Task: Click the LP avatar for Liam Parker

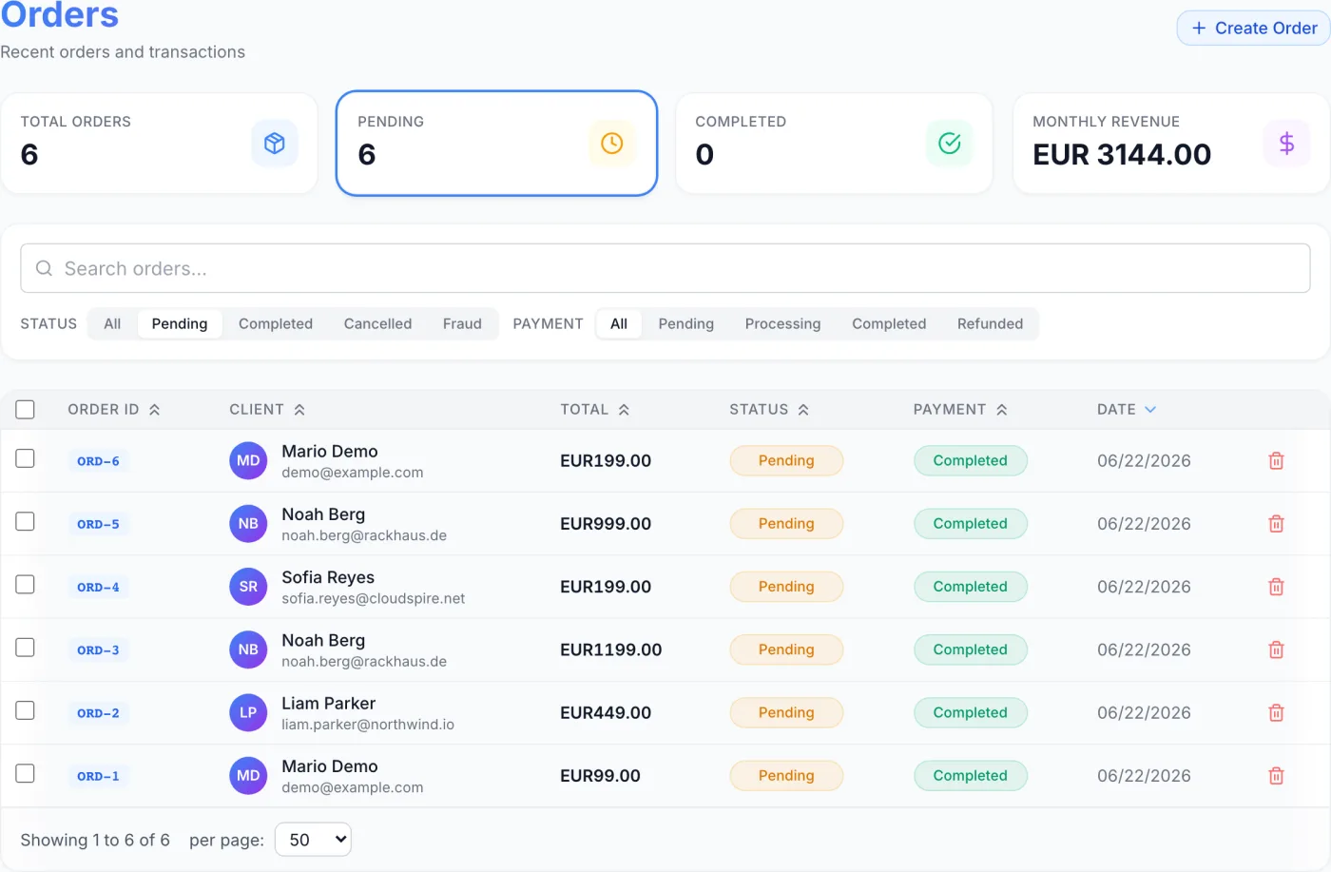Action: 248,713
